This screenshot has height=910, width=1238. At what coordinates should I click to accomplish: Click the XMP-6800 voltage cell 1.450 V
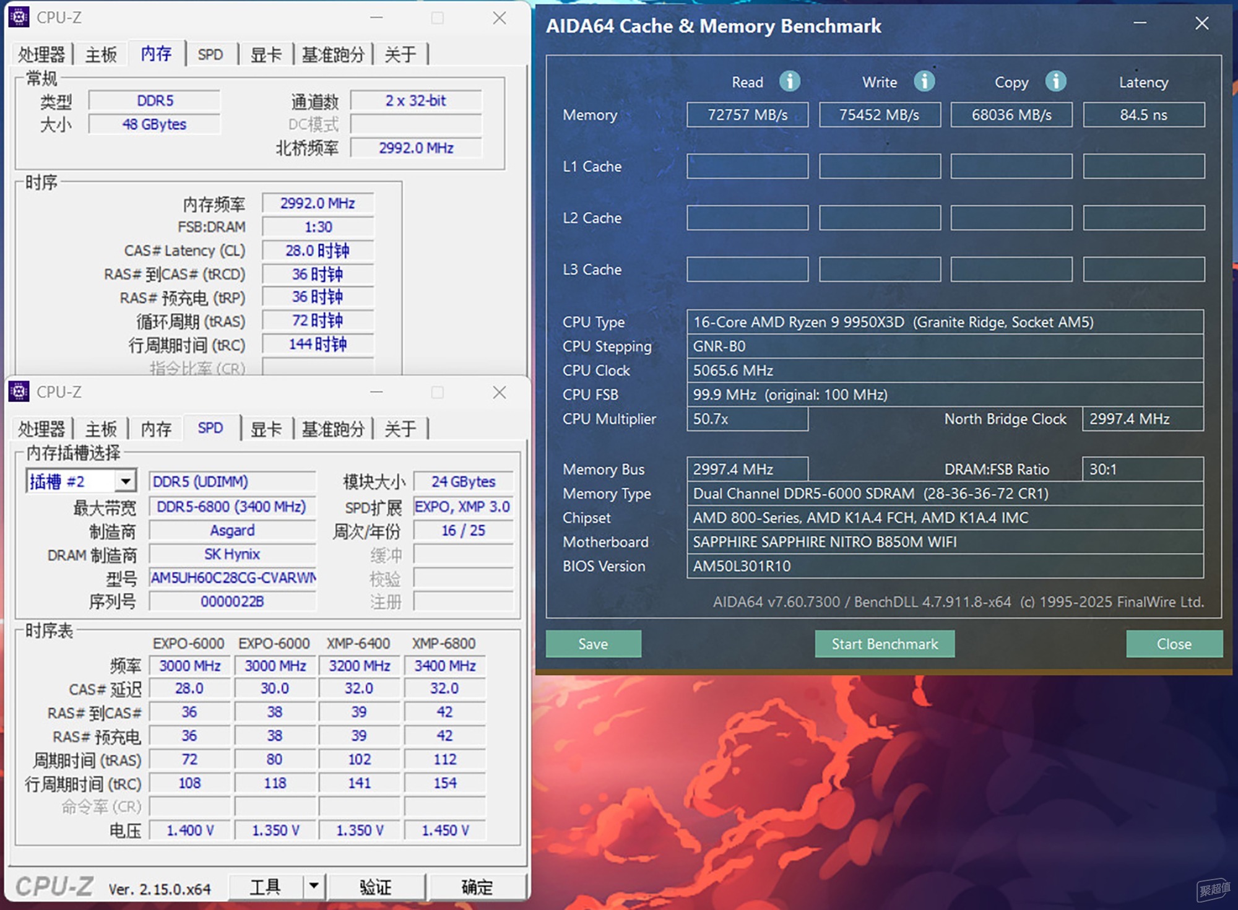(x=445, y=830)
